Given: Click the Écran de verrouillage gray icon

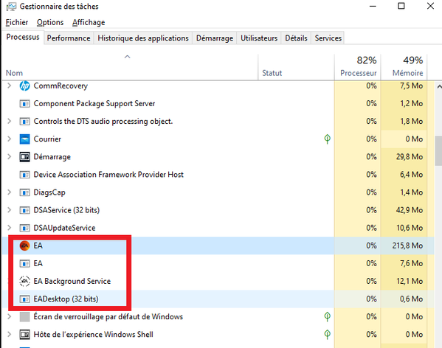Looking at the screenshot, I should [24, 317].
